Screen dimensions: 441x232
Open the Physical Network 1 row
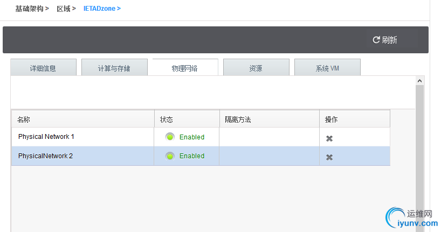pyautogui.click(x=46, y=137)
